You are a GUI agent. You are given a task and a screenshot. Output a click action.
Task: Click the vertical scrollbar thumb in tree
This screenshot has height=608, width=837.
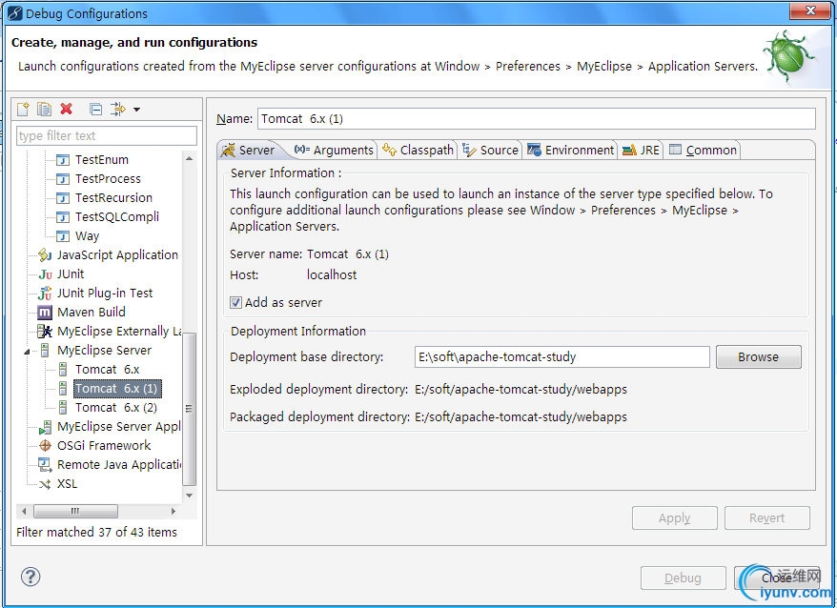tap(190, 409)
